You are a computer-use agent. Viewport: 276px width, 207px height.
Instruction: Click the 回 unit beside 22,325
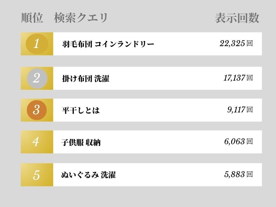[x=250, y=43]
